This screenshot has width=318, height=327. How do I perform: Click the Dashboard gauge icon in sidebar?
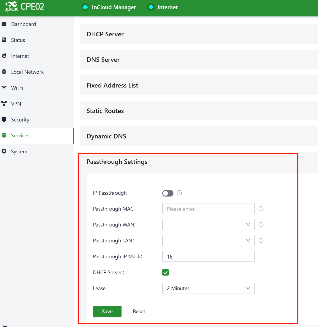pyautogui.click(x=4, y=24)
